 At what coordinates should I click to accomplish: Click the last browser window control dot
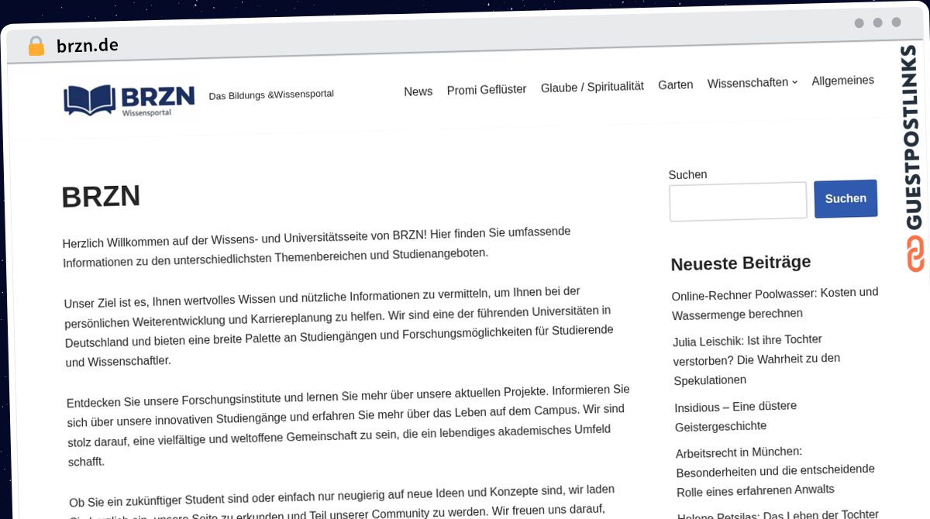point(897,22)
